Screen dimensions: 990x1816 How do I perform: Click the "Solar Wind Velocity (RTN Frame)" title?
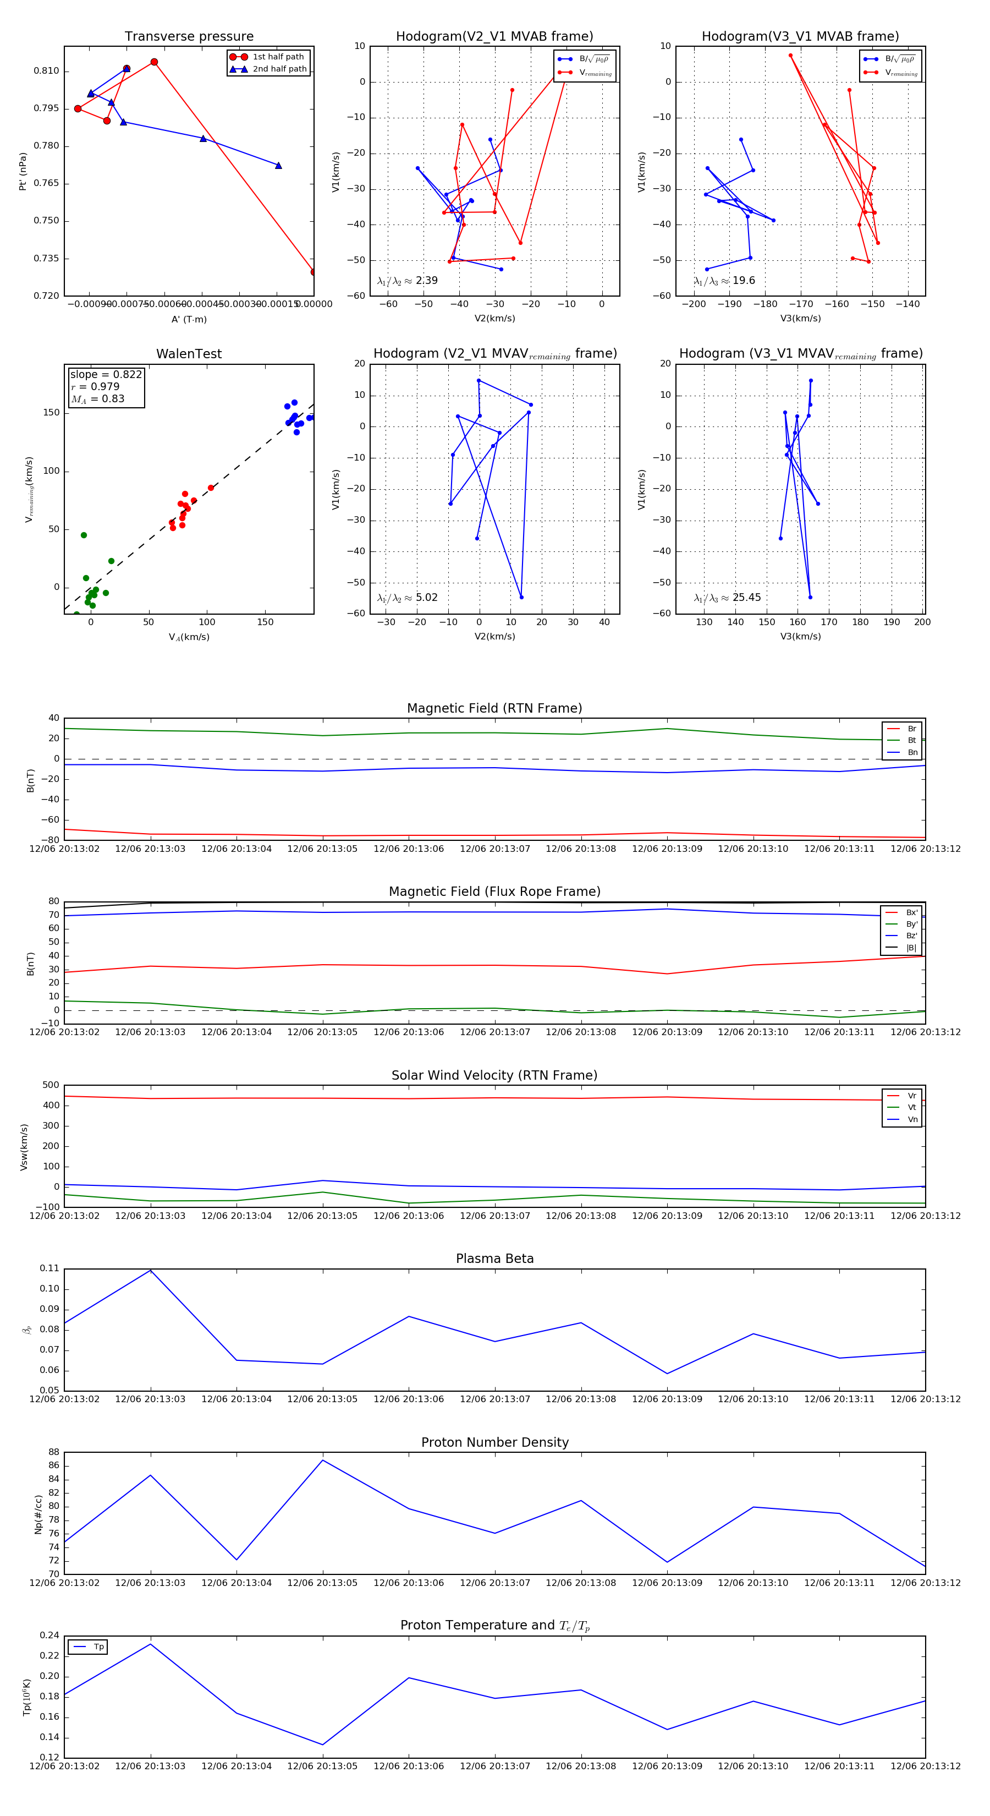[494, 1075]
